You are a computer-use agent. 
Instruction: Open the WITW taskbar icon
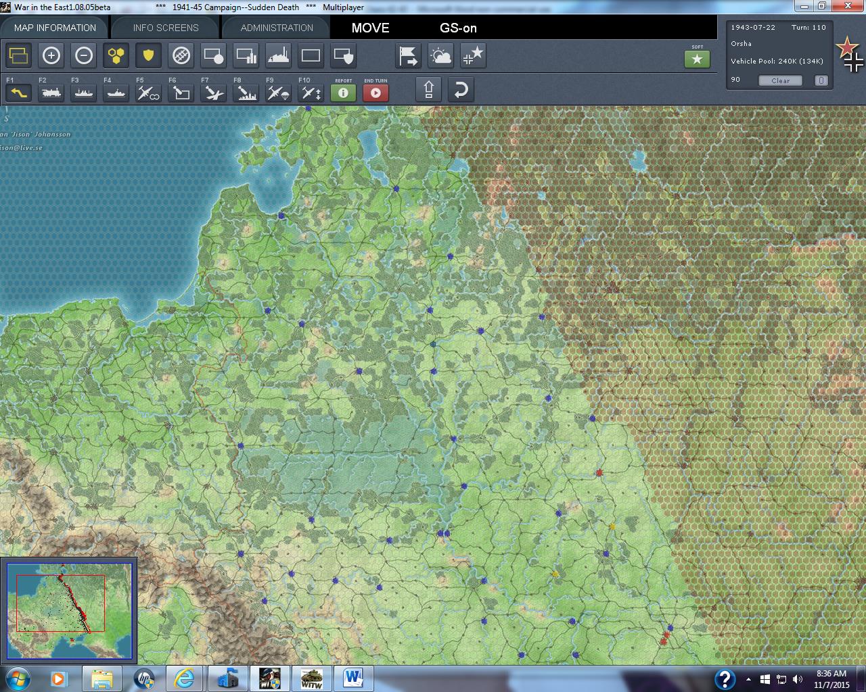311,678
